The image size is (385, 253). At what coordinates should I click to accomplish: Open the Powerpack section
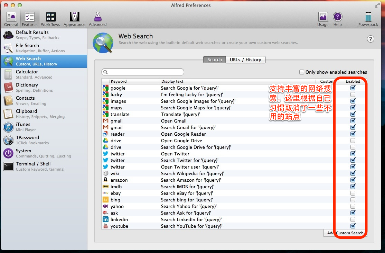[x=368, y=19]
